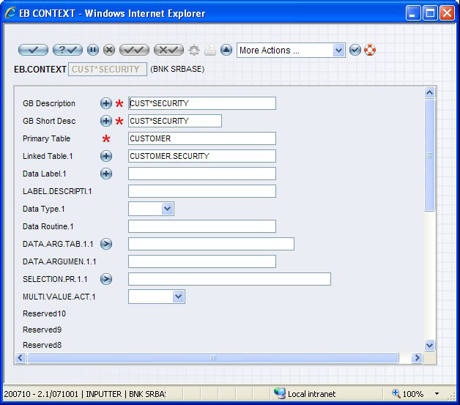Viewport: 460px width, 405px height.
Task: Expand GB Description with its plus icon
Action: [x=106, y=103]
